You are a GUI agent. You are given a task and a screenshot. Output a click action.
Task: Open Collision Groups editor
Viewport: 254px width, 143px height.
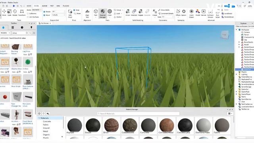click(x=210, y=14)
